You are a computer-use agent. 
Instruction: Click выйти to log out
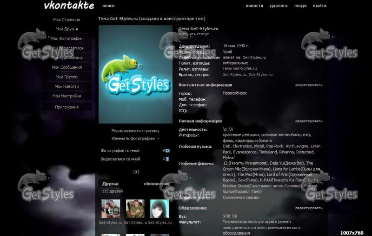[319, 6]
